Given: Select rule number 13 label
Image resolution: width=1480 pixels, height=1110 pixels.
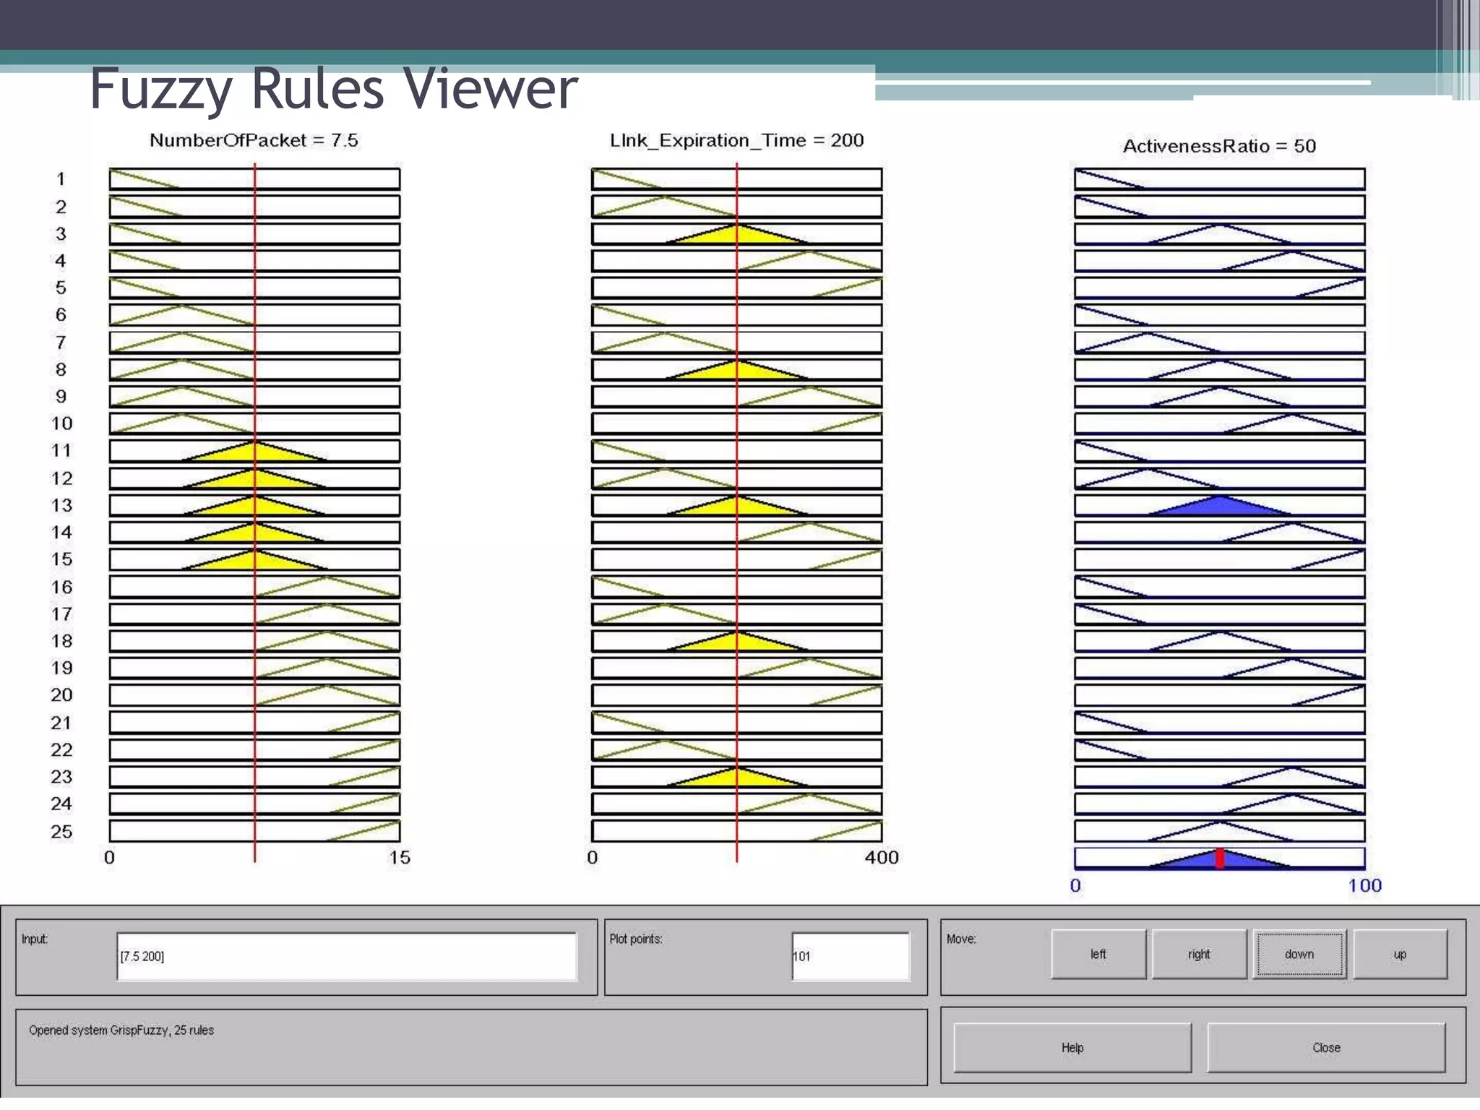Looking at the screenshot, I should coord(61,505).
